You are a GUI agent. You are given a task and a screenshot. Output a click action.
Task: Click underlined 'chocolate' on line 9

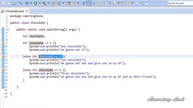click(x=36, y=43)
